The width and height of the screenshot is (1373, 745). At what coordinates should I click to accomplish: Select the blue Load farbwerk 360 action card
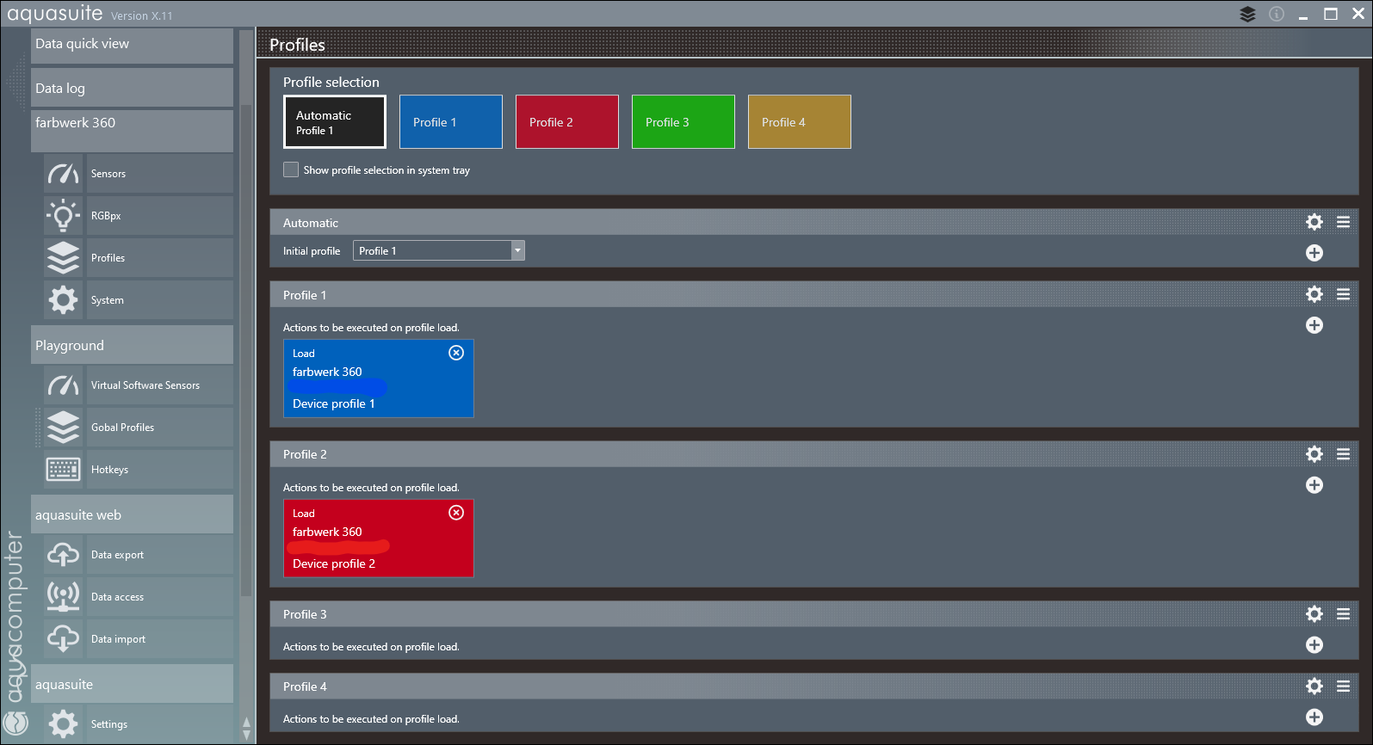coord(379,379)
